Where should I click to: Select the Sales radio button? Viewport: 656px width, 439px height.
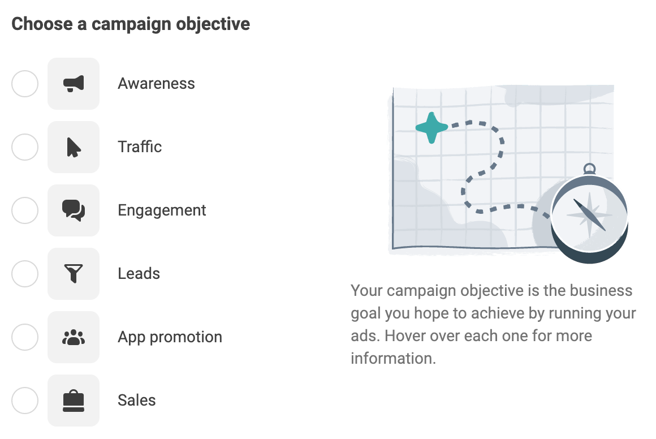click(25, 401)
